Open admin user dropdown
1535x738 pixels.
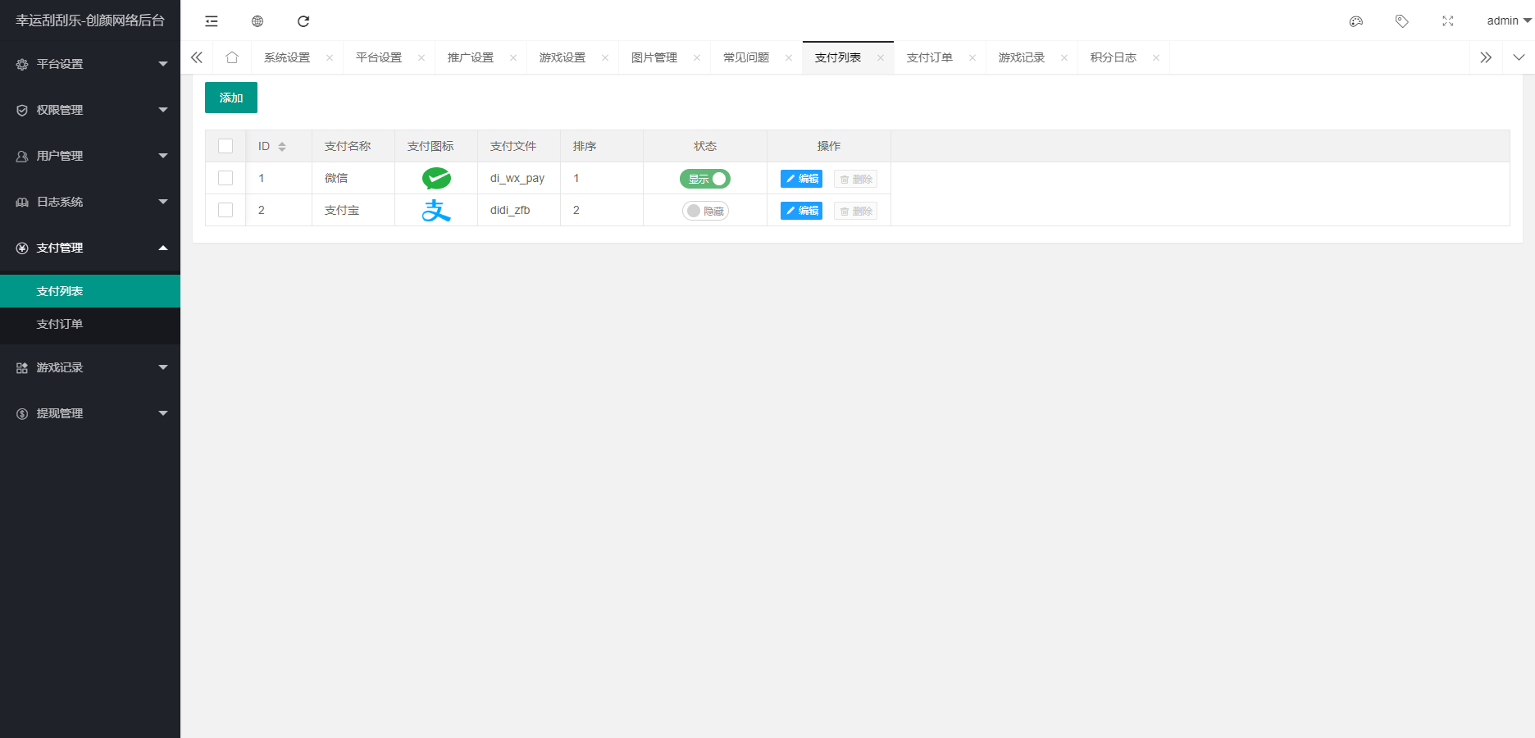click(x=1509, y=20)
